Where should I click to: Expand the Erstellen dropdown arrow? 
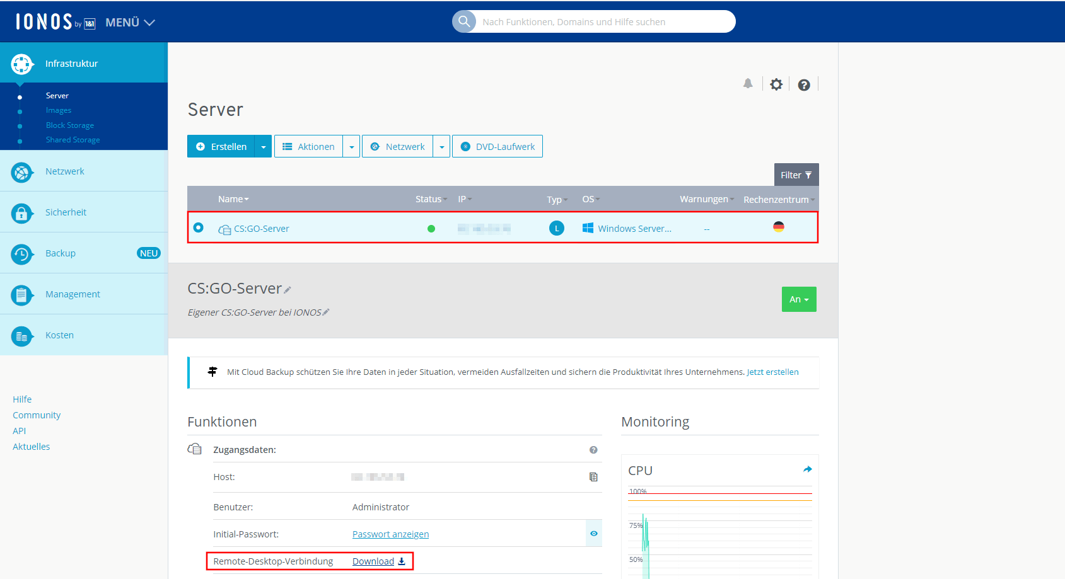click(x=263, y=147)
